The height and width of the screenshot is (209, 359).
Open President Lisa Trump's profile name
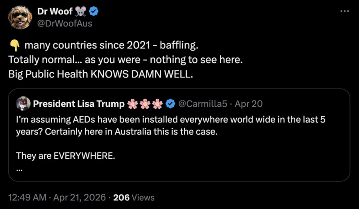click(79, 104)
